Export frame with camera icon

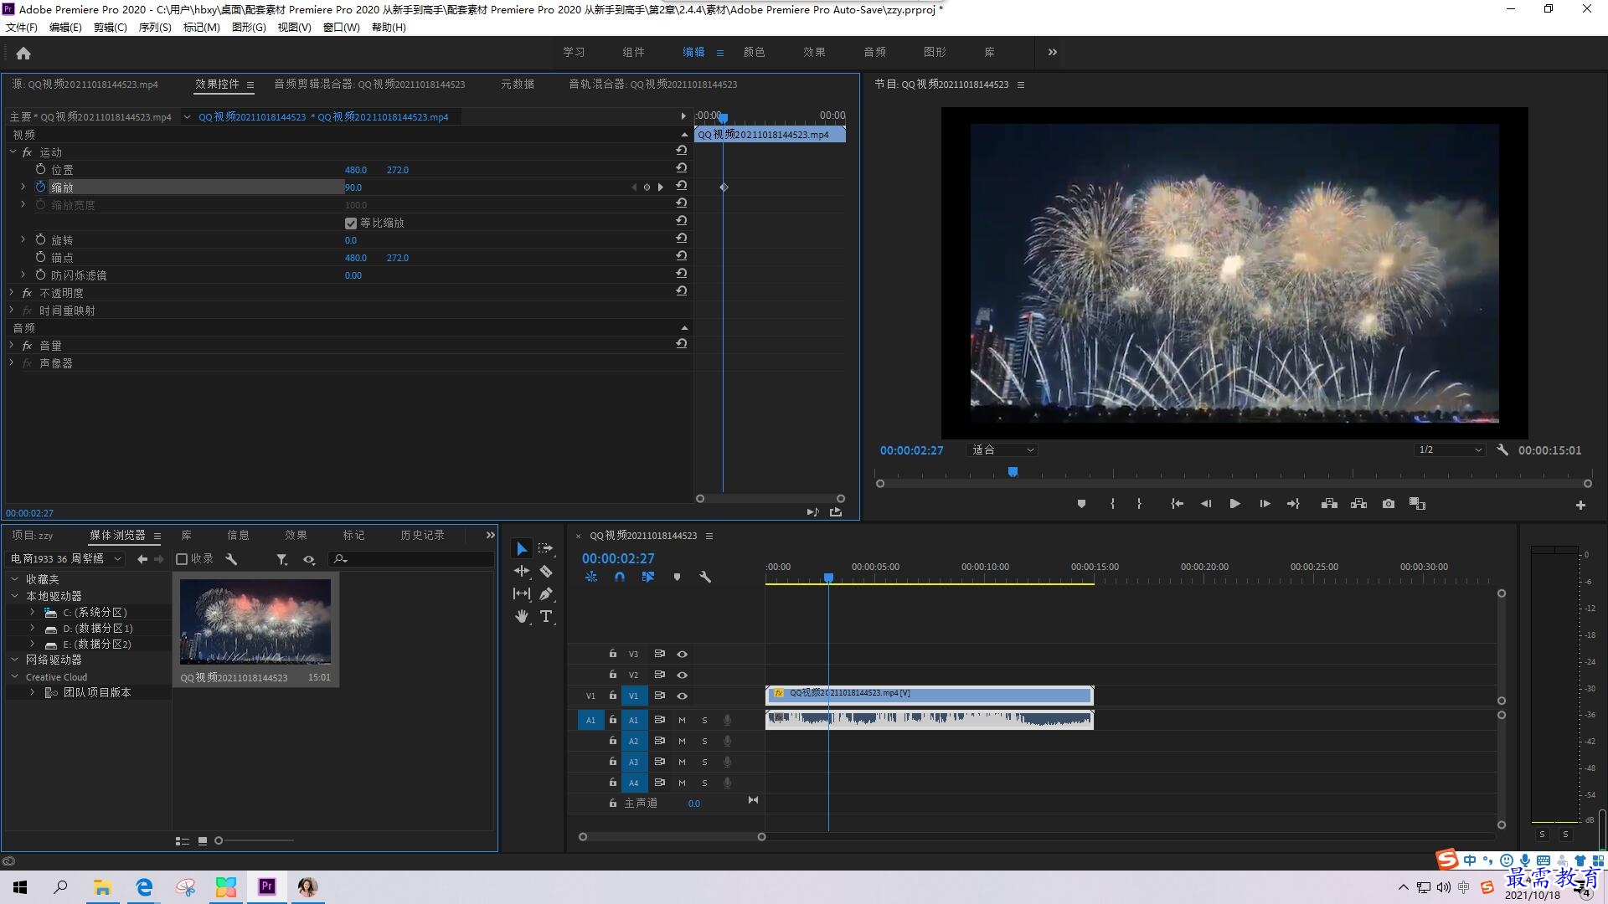tap(1389, 504)
